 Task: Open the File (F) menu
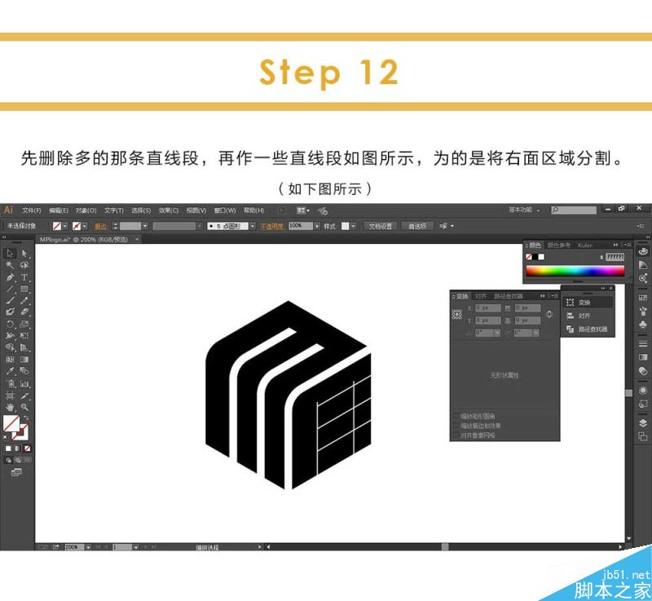coord(32,210)
